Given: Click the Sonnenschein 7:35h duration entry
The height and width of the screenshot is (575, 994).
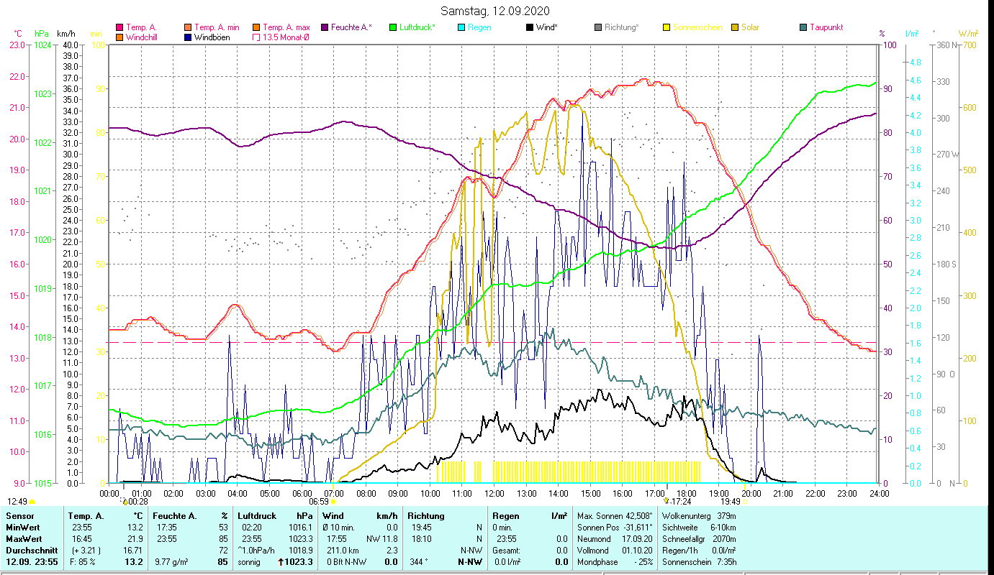Looking at the screenshot, I should 699,562.
